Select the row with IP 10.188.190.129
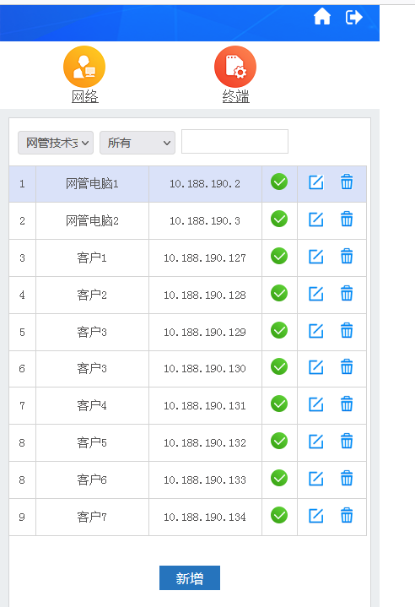This screenshot has height=607, width=415. click(x=187, y=332)
